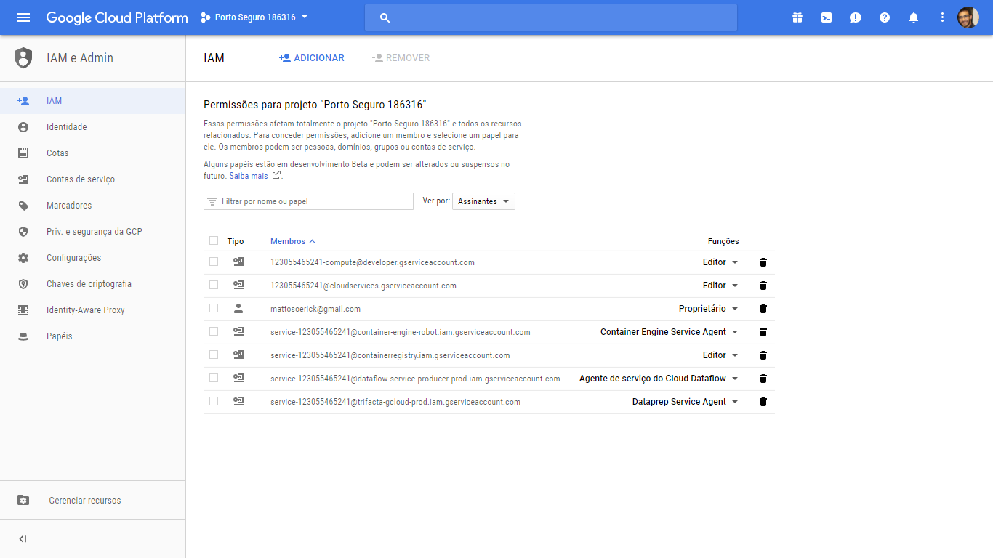Click the top search bar

tap(551, 17)
